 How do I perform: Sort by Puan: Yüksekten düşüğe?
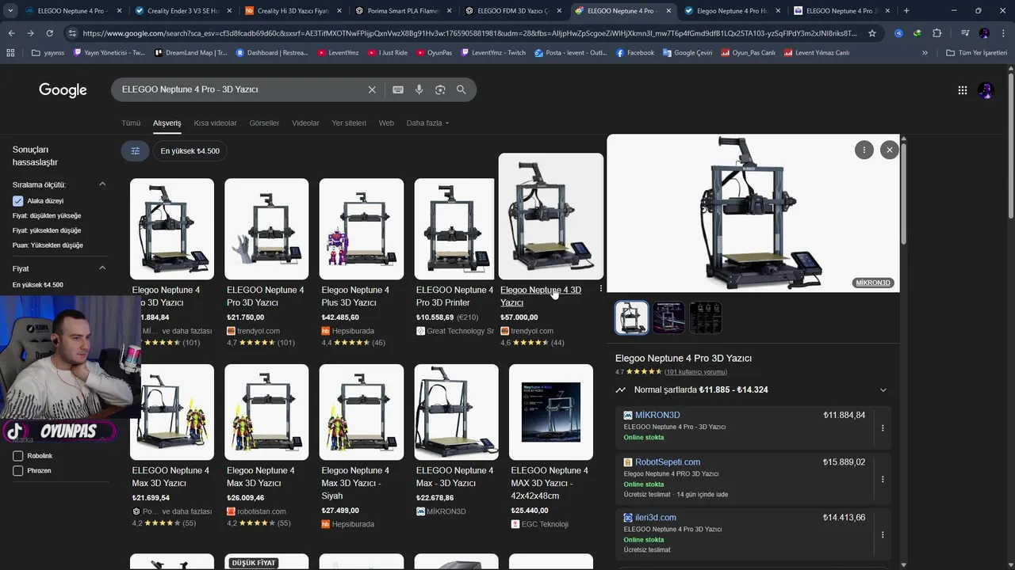(x=48, y=245)
